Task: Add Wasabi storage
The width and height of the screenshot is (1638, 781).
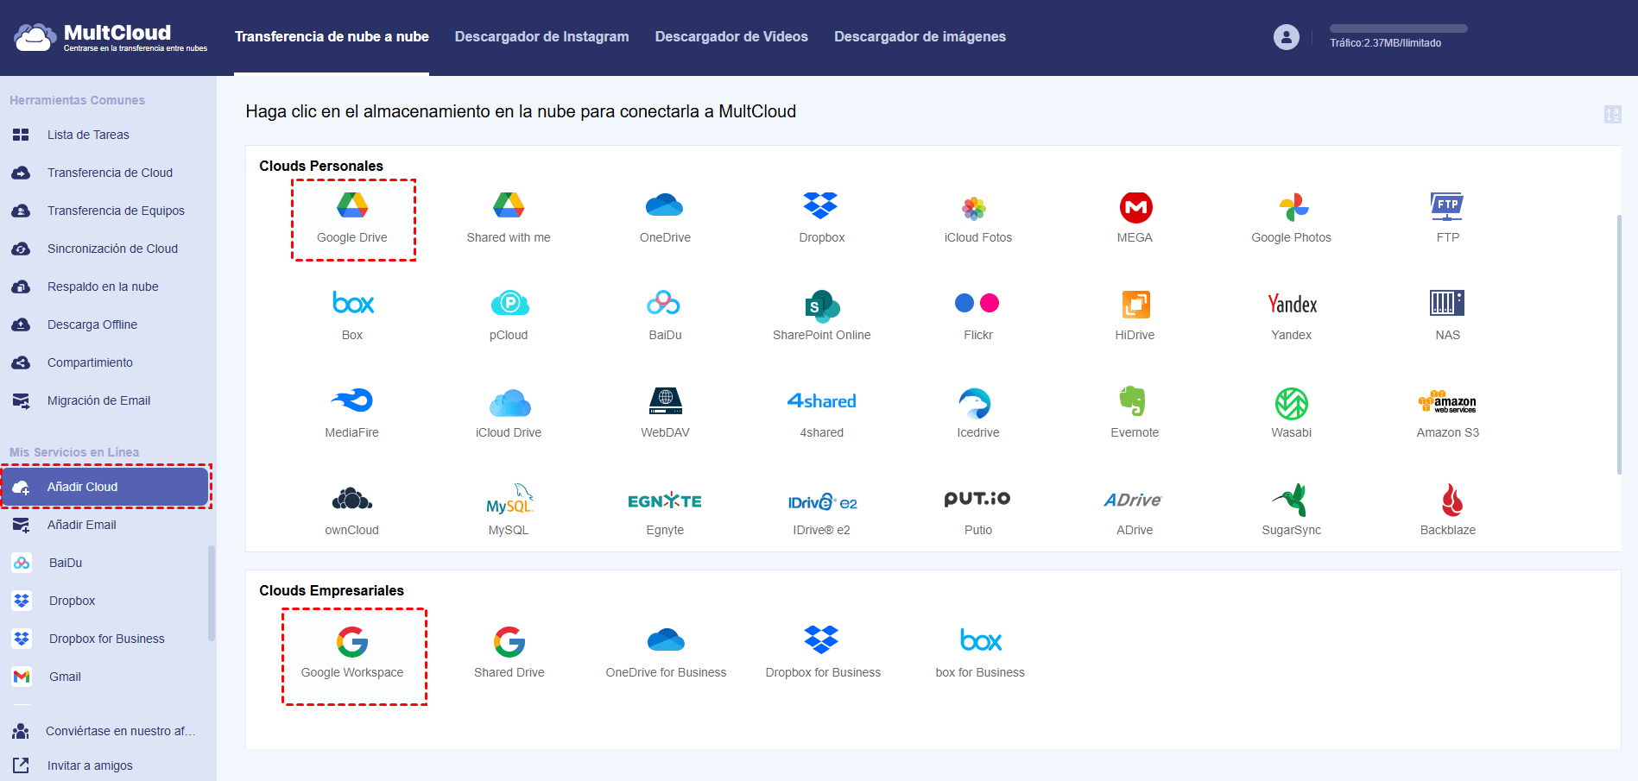Action: point(1291,413)
